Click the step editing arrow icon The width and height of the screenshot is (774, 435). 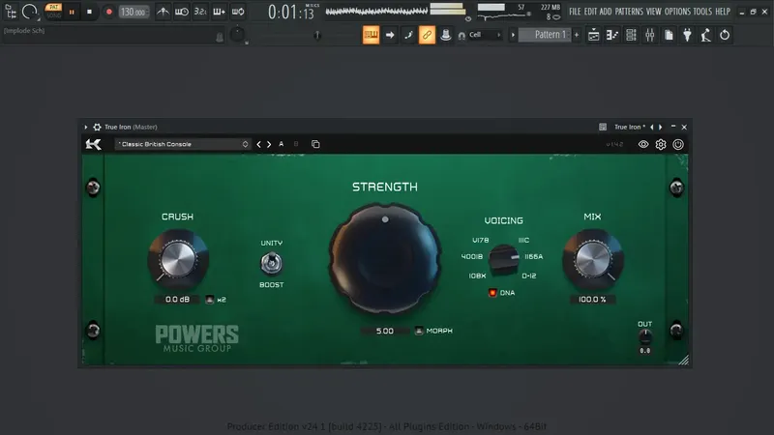[x=390, y=35]
